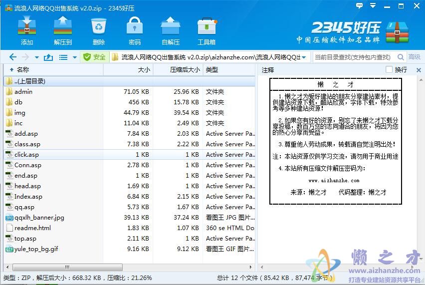425x285 pixels.
Task: Click the comment panel scroll left arrow
Action: click(261, 267)
